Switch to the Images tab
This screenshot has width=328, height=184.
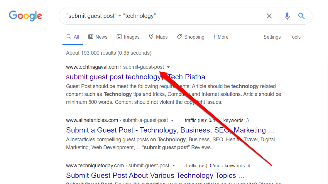[x=128, y=37]
